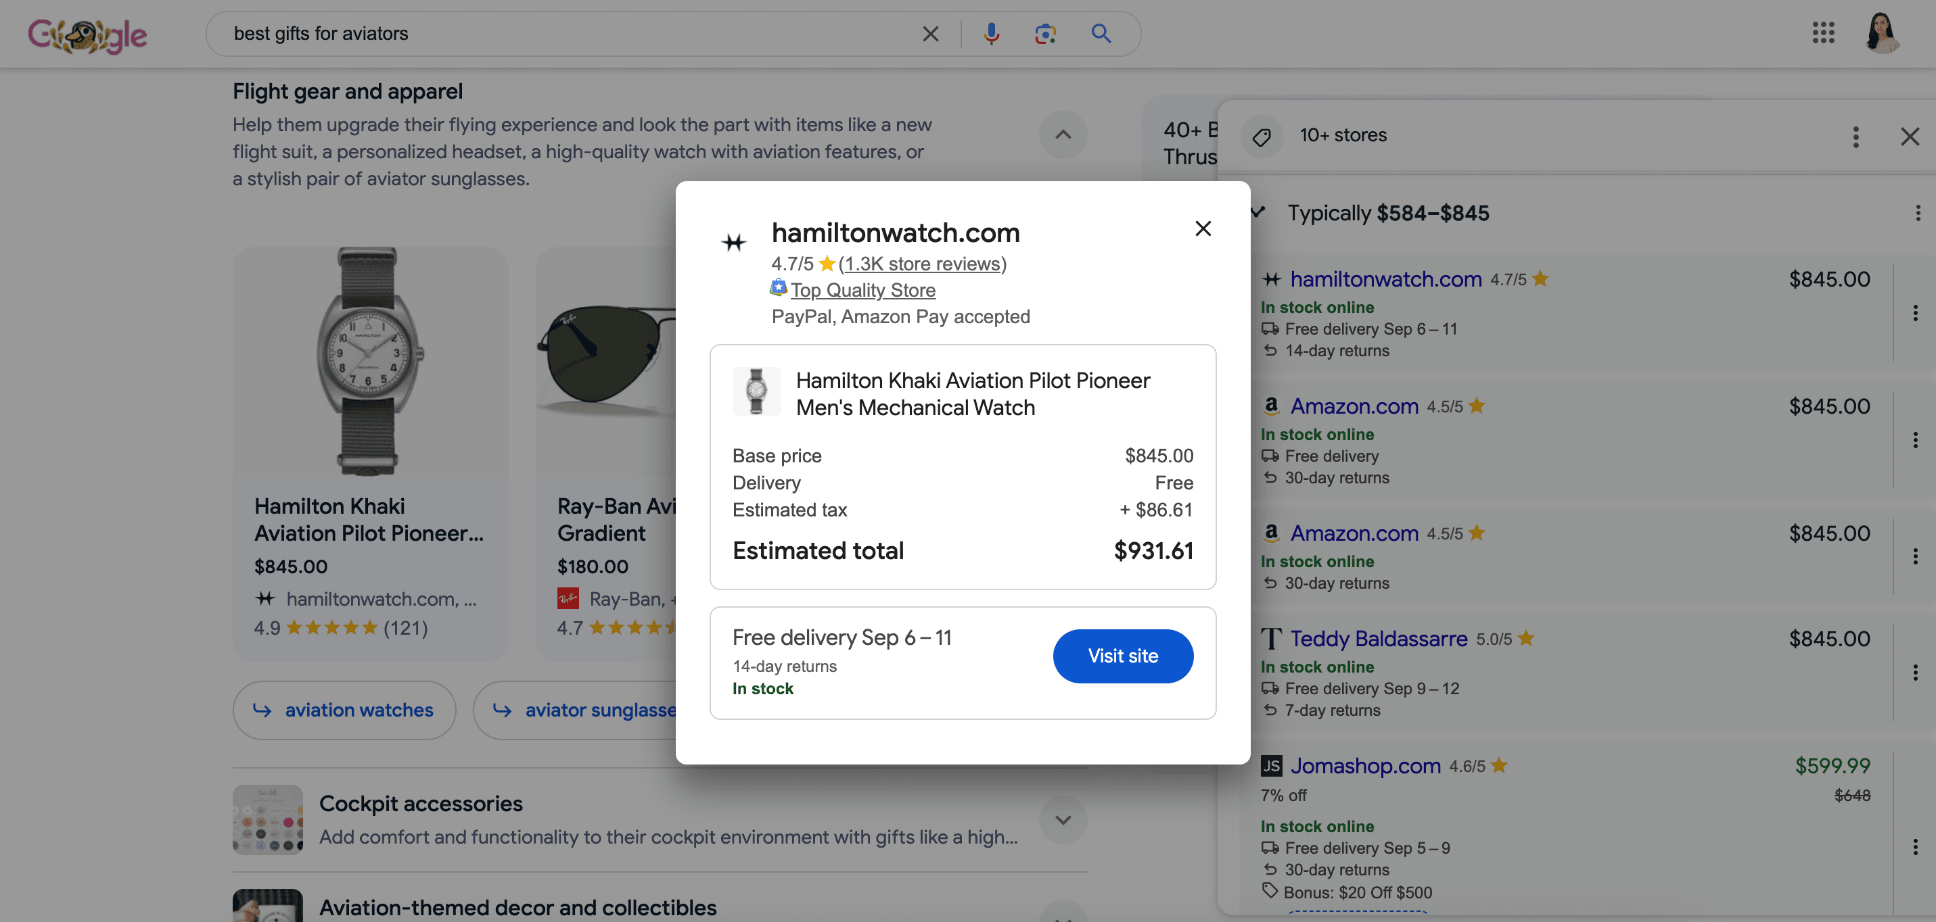
Task: Select the aviation watches suggestion chip
Action: pos(344,710)
